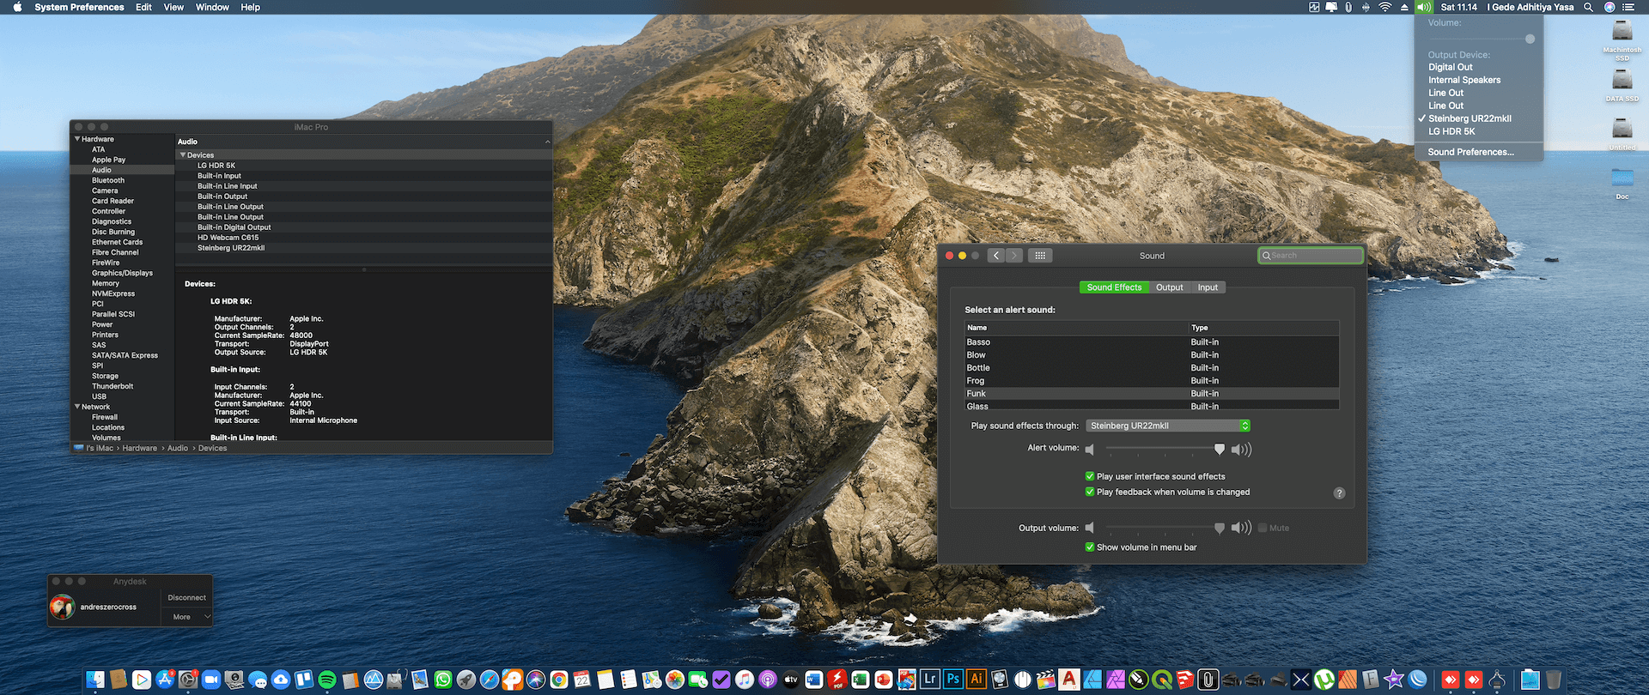This screenshot has height=695, width=1649.
Task: Open SketchUp in the Dock
Action: coord(1185,680)
